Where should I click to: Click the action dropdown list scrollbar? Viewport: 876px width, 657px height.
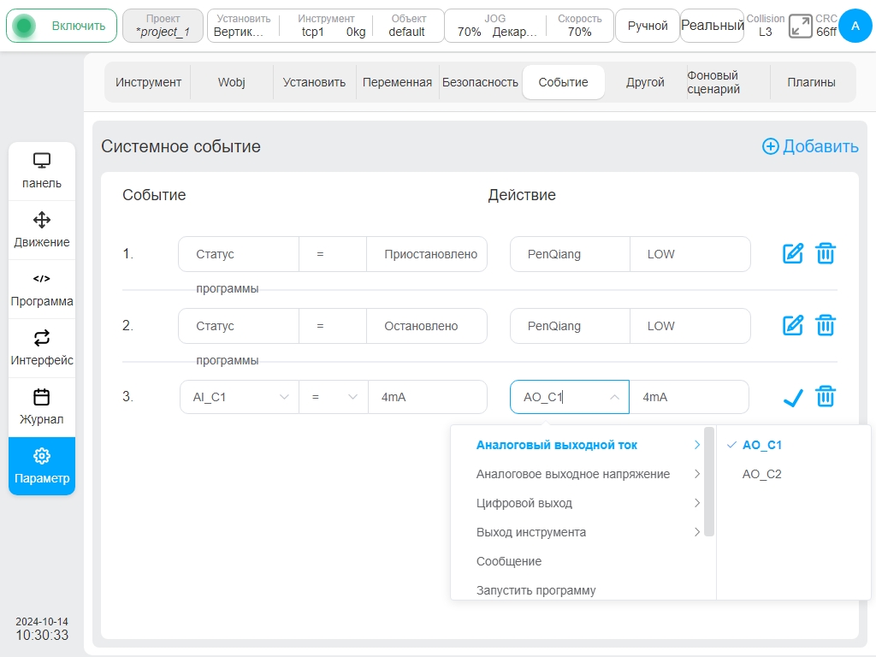click(709, 482)
